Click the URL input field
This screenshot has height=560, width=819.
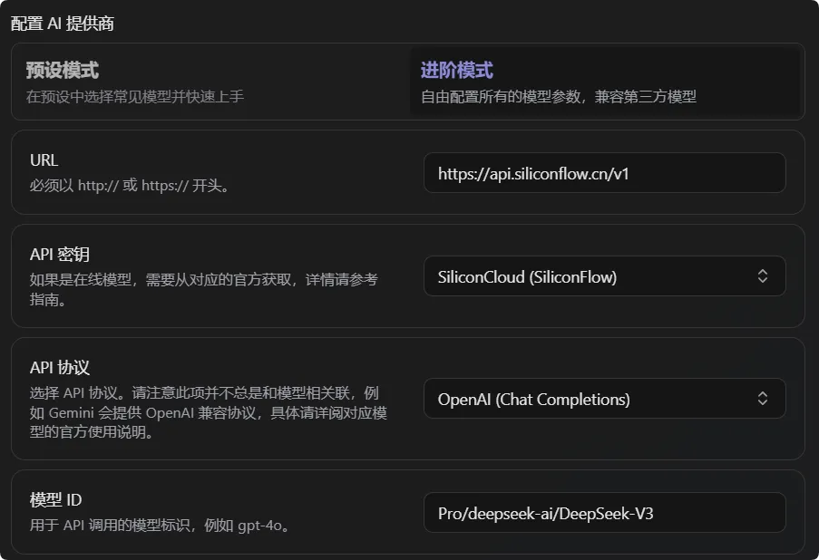pyautogui.click(x=604, y=172)
